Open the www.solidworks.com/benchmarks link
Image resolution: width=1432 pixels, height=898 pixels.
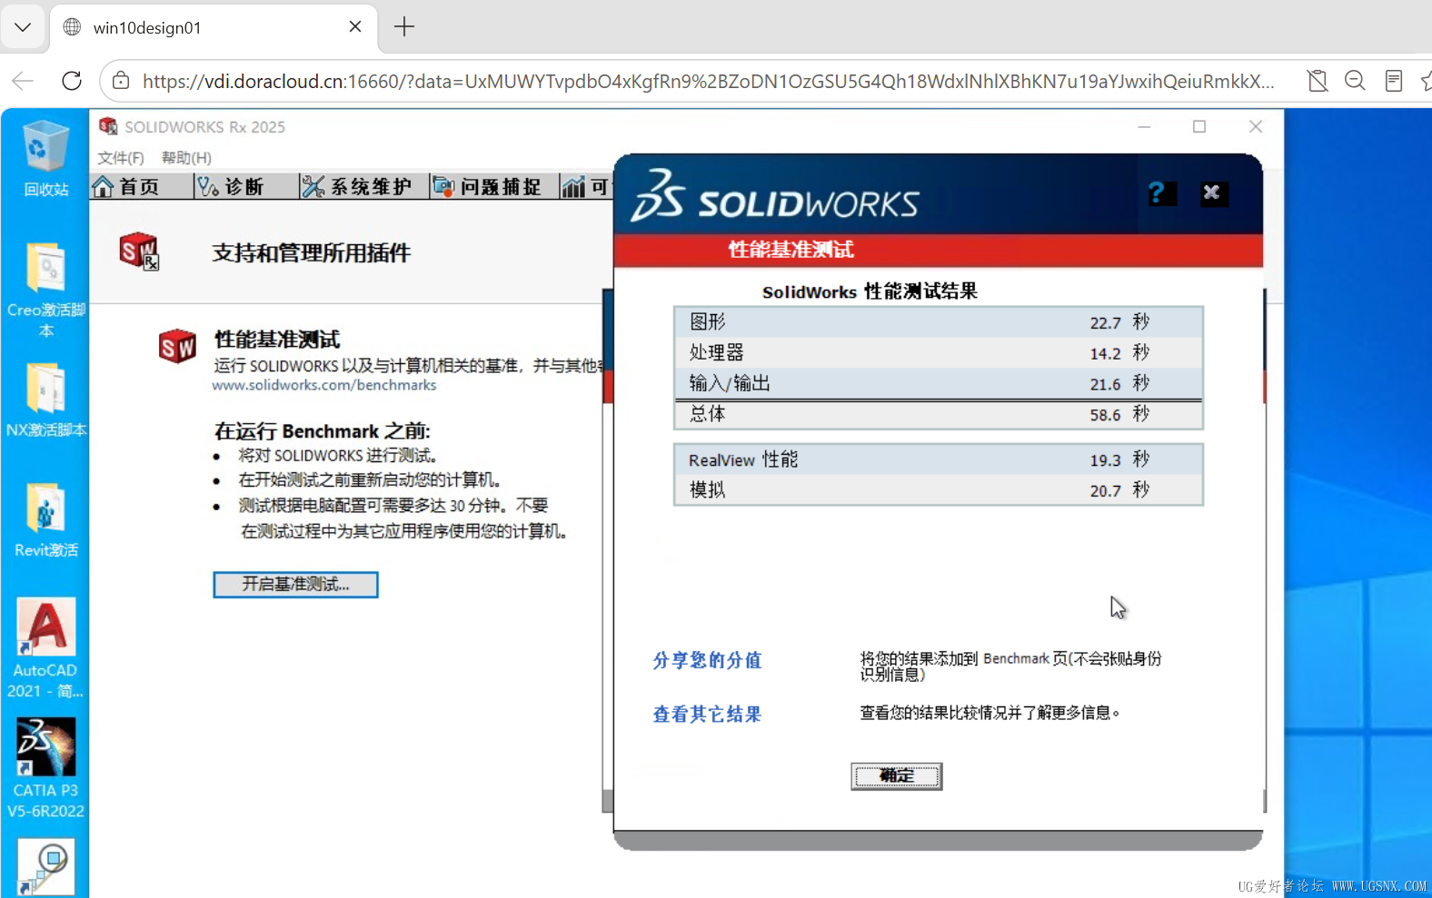(324, 385)
